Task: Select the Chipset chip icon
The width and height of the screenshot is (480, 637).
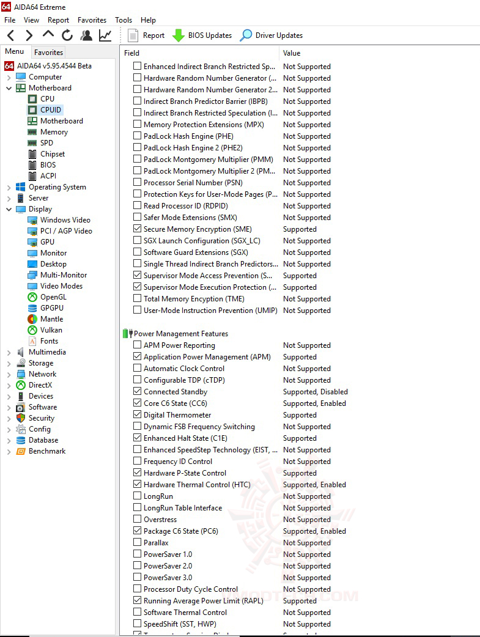Action: click(x=32, y=154)
